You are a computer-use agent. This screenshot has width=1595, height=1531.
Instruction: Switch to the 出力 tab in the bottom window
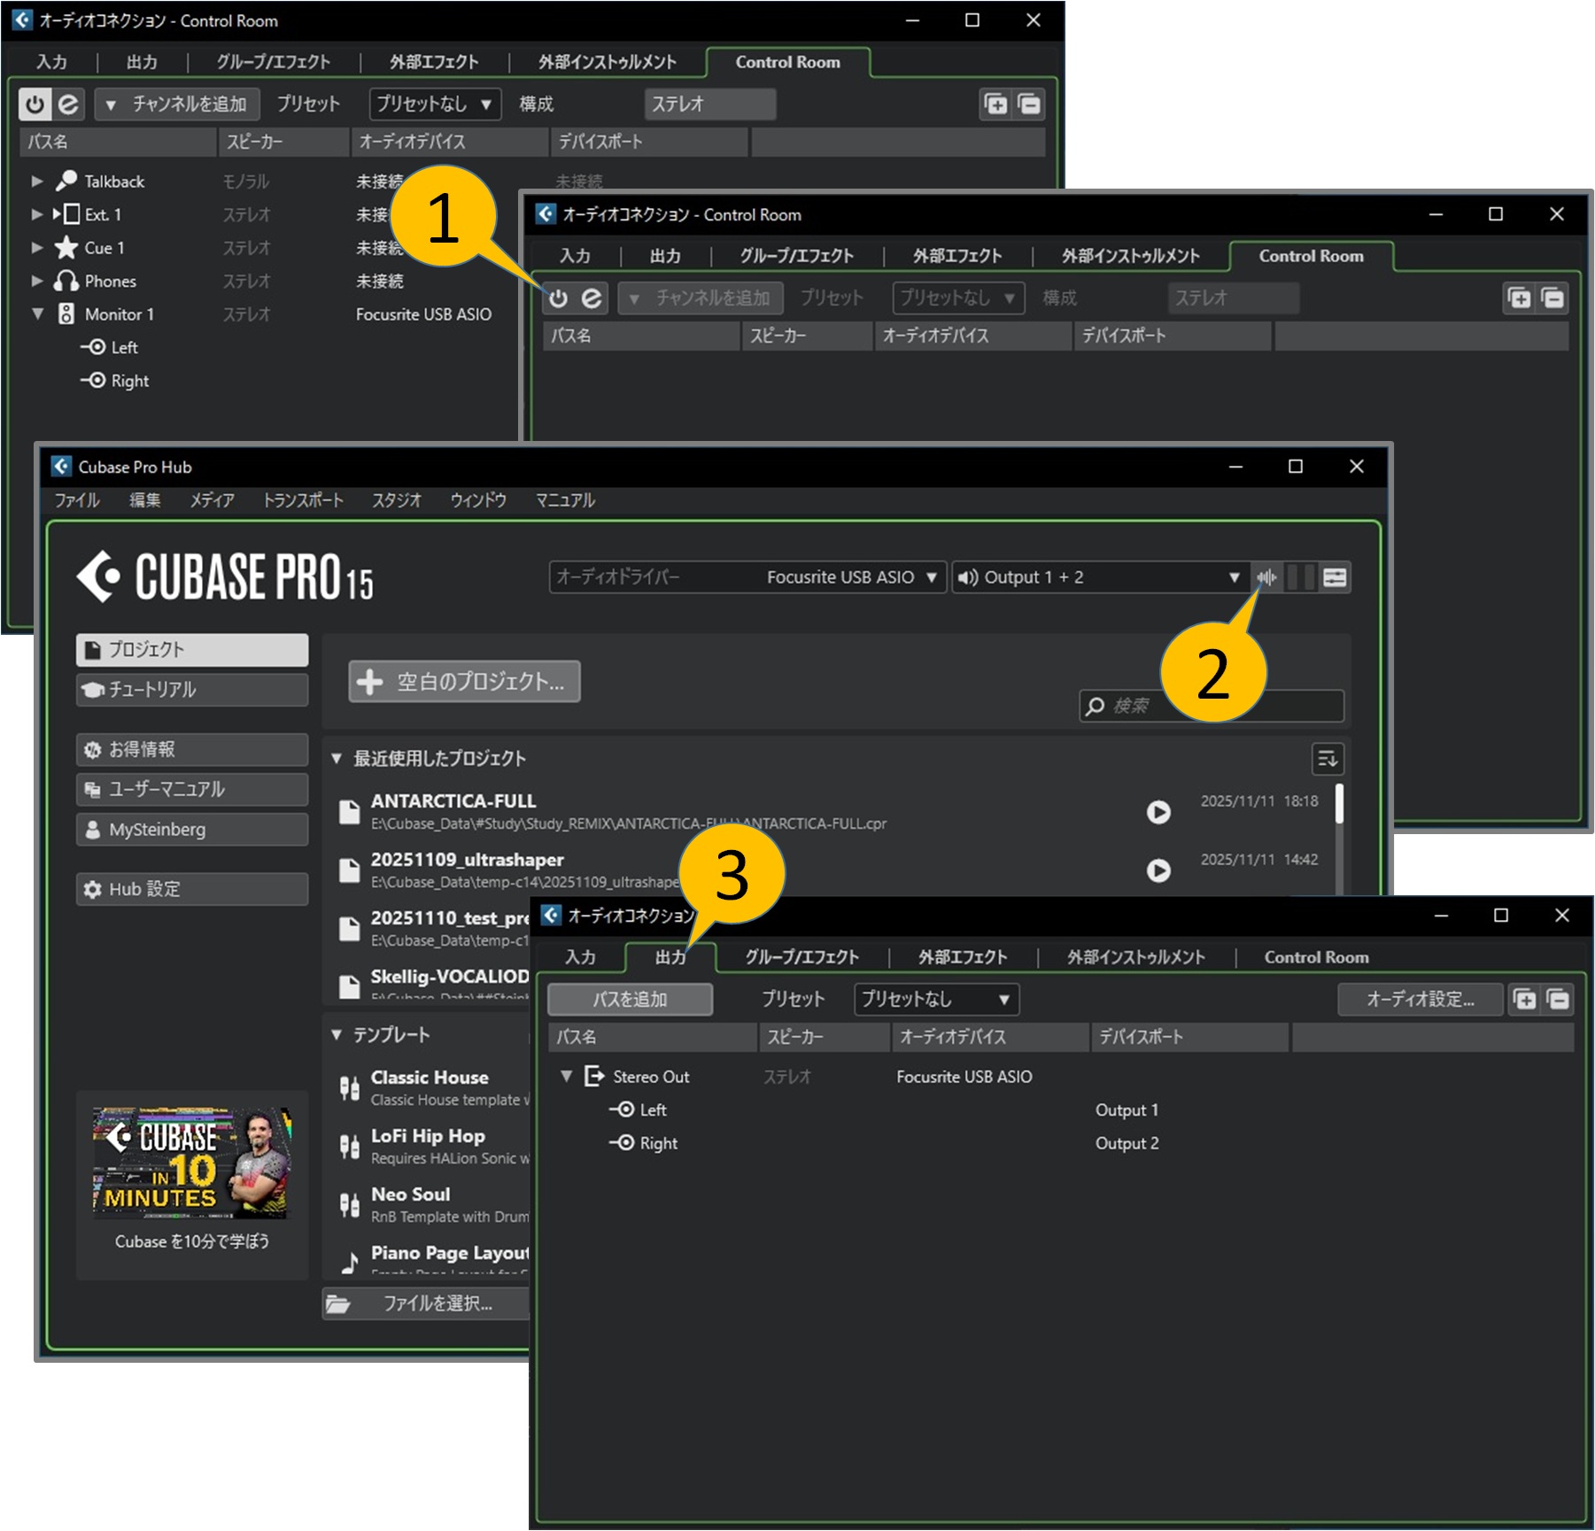click(670, 957)
